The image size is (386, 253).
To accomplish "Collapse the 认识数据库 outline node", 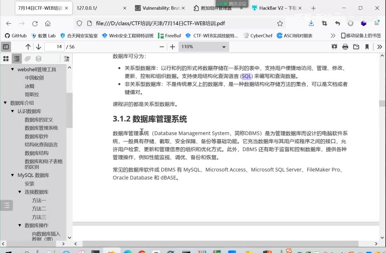I will pos(12,111).
